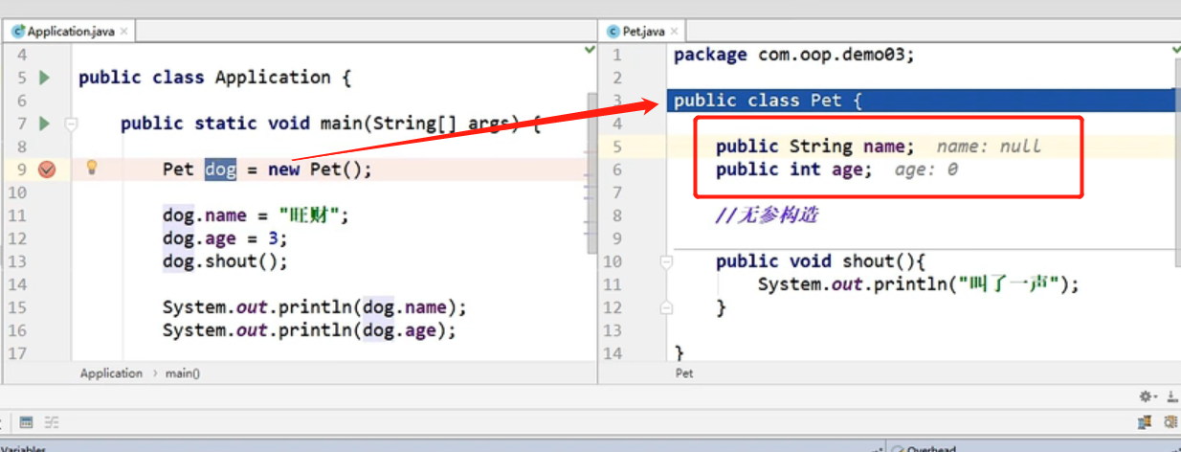Click 'public void shout(){' in Pet.java
Viewport: 1181px width, 452px height.
[820, 261]
